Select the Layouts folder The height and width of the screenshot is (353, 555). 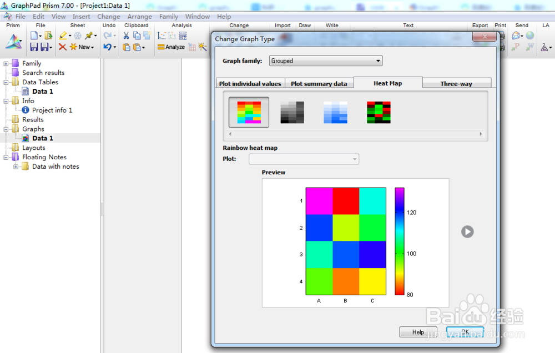[34, 148]
